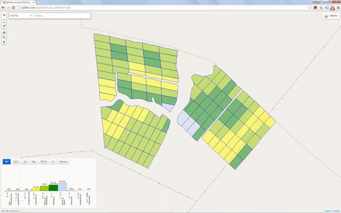The height and width of the screenshot is (213, 341).
Task: Focus the map search text field
Action: [x=62, y=16]
